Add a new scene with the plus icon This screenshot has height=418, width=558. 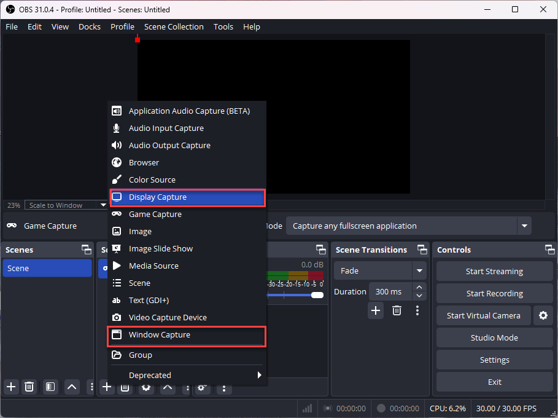[x=11, y=387]
